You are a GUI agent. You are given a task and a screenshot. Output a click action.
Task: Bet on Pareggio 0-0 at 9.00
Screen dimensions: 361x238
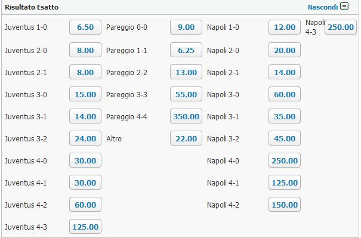pyautogui.click(x=186, y=27)
